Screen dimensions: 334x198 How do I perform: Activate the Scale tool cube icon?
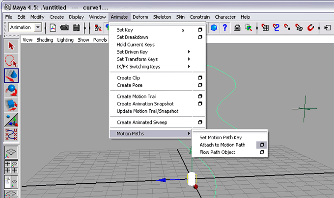(x=11, y=105)
